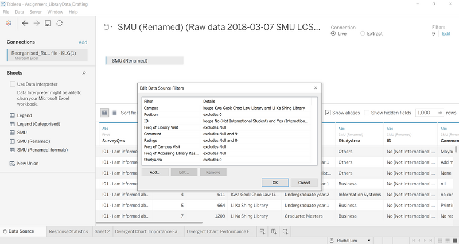Click Cancel in Edit Data Source Filters

(x=304, y=183)
